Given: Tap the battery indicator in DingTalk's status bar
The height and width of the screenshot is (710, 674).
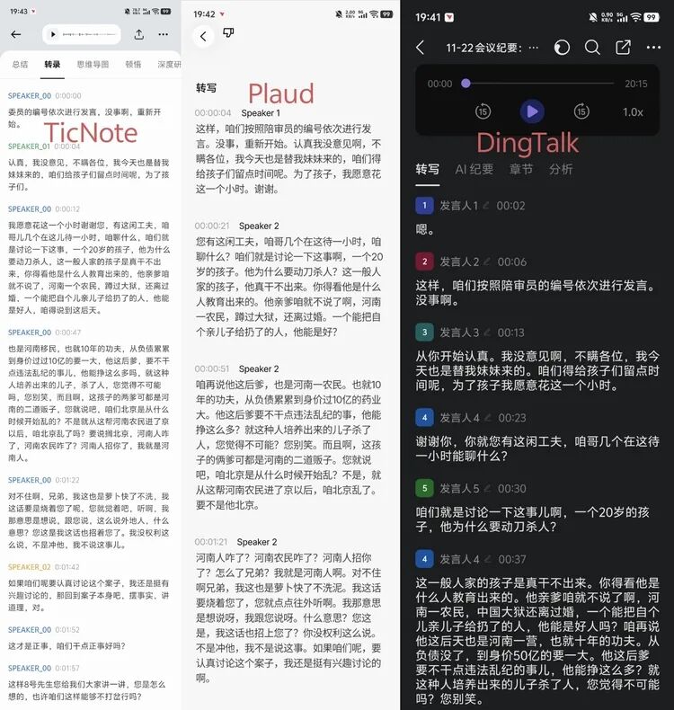Looking at the screenshot, I should [x=652, y=17].
